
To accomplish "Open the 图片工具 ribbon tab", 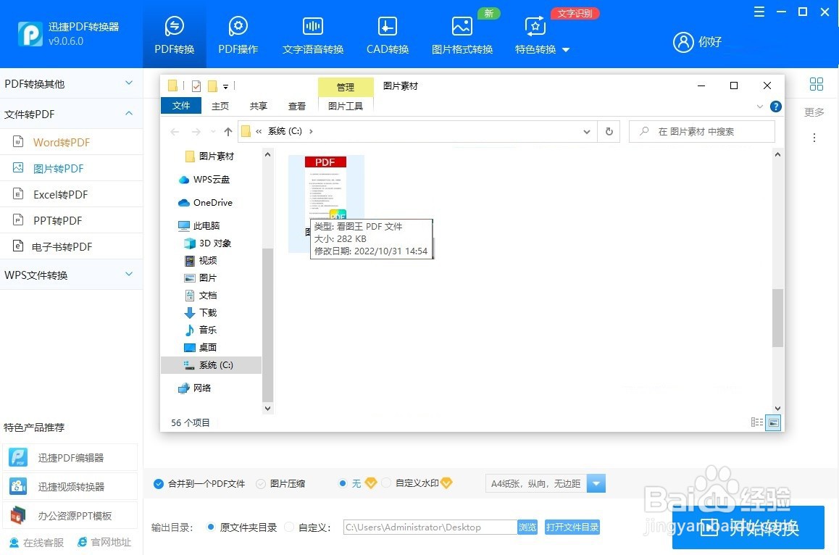I will click(x=346, y=106).
